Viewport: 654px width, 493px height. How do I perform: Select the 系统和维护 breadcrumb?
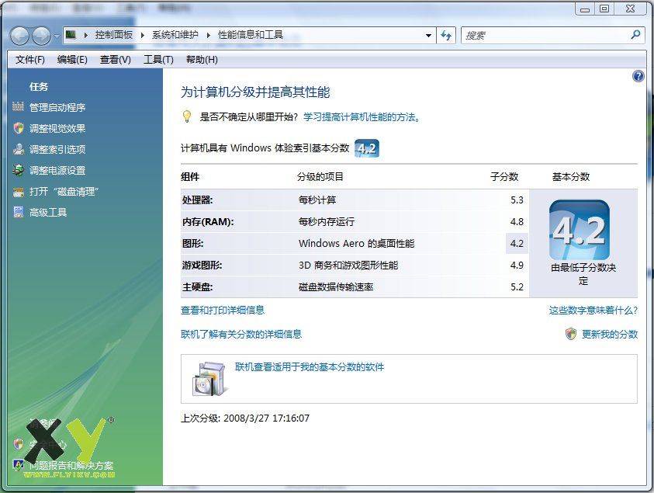[x=175, y=35]
